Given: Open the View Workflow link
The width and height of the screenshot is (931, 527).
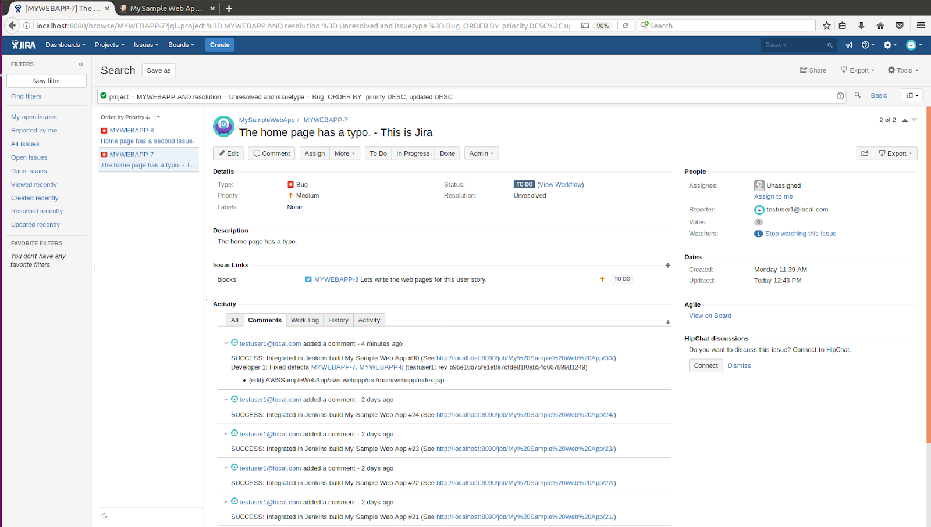Looking at the screenshot, I should point(561,184).
